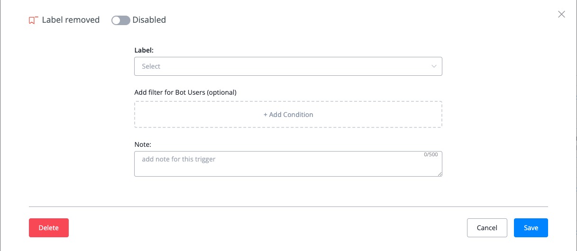The width and height of the screenshot is (577, 251).
Task: Click the Label: field caption
Action: pos(144,50)
